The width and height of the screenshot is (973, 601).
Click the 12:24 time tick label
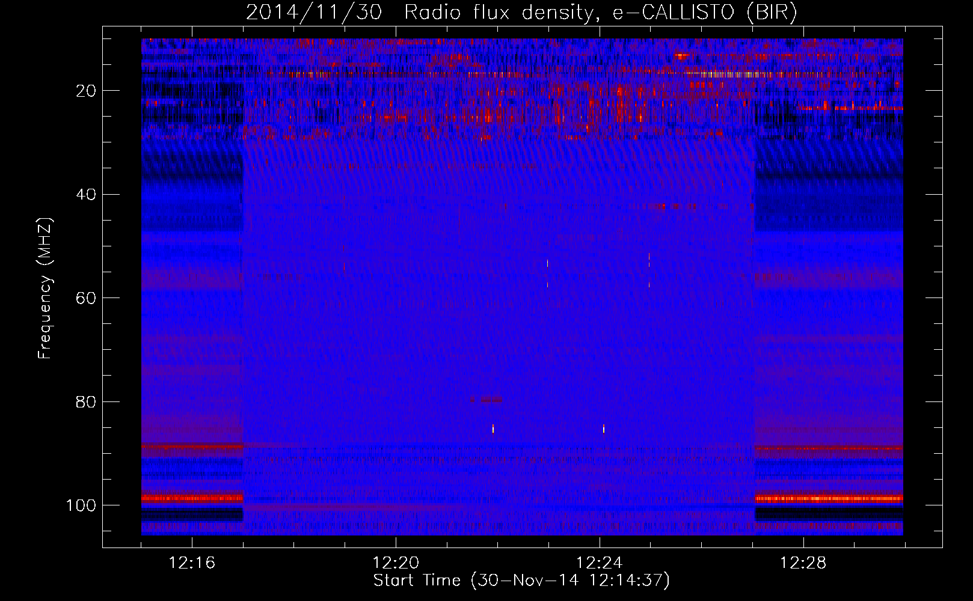point(600,563)
